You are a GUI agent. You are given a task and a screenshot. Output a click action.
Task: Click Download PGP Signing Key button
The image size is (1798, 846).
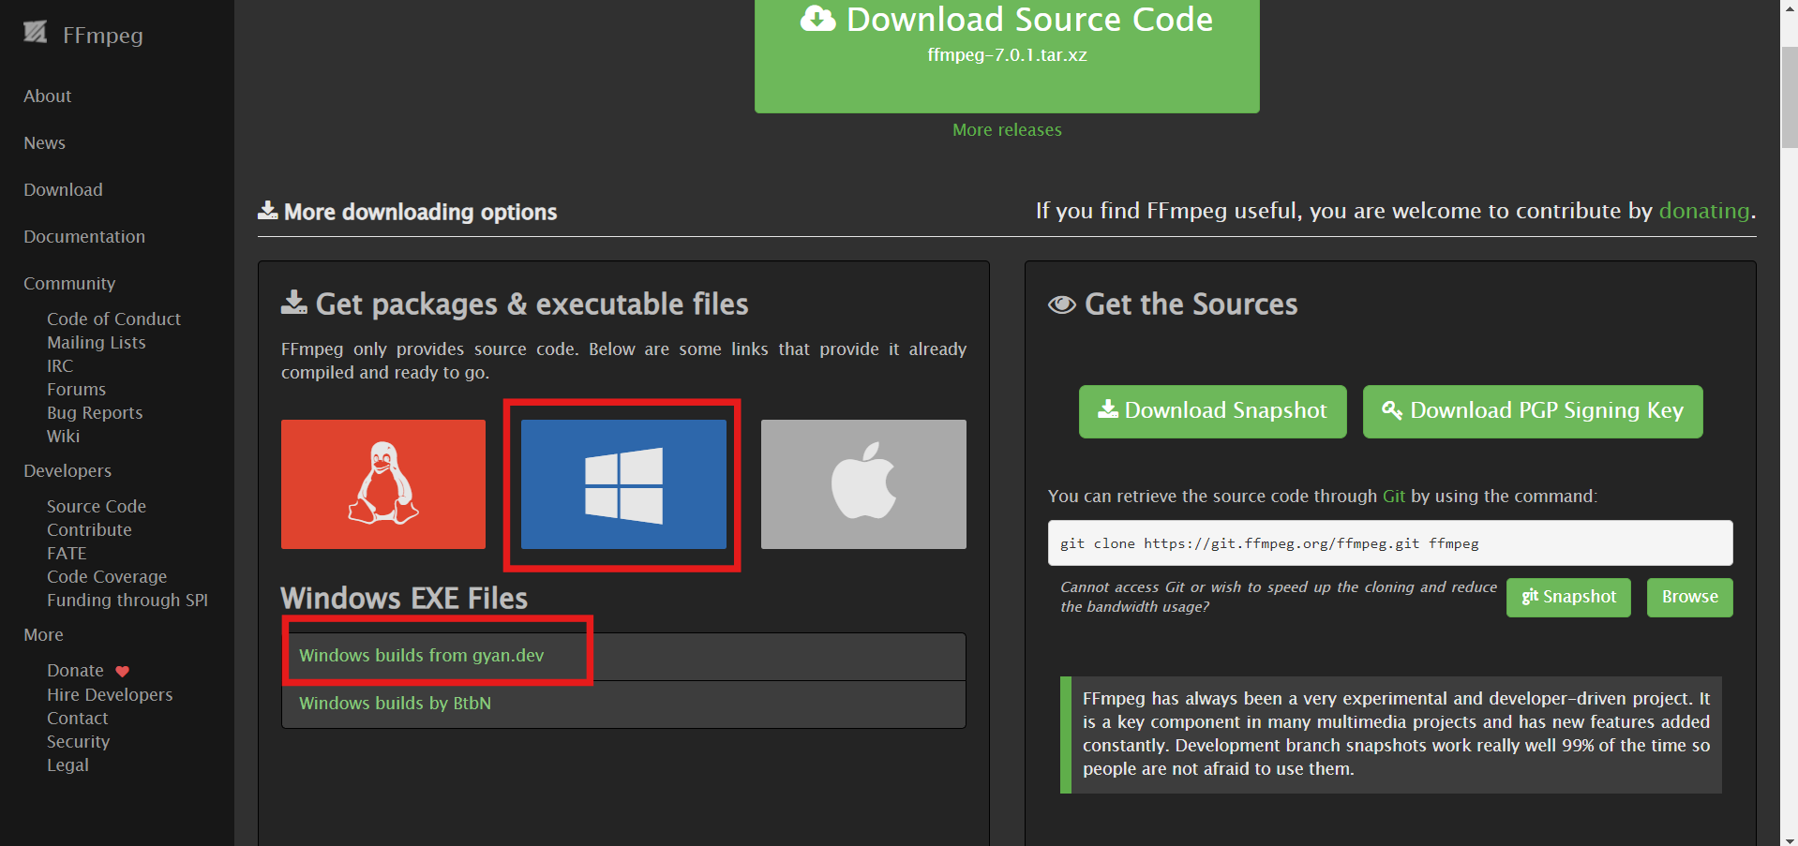click(1533, 411)
